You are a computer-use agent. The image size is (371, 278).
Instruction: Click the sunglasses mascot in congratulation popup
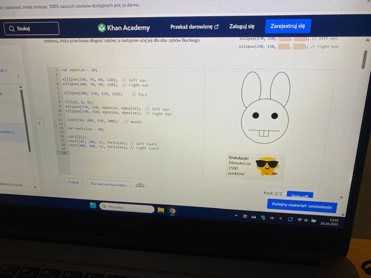(268, 165)
